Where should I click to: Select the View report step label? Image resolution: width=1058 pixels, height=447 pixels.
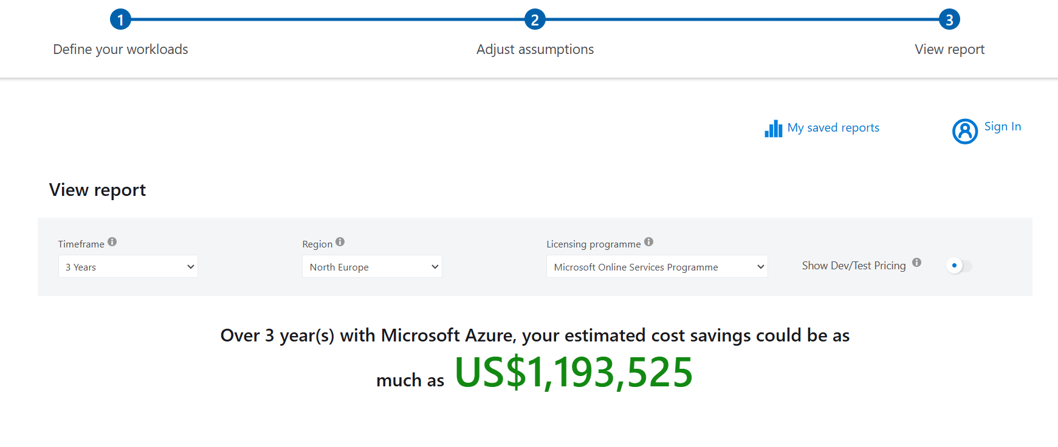[x=949, y=50]
